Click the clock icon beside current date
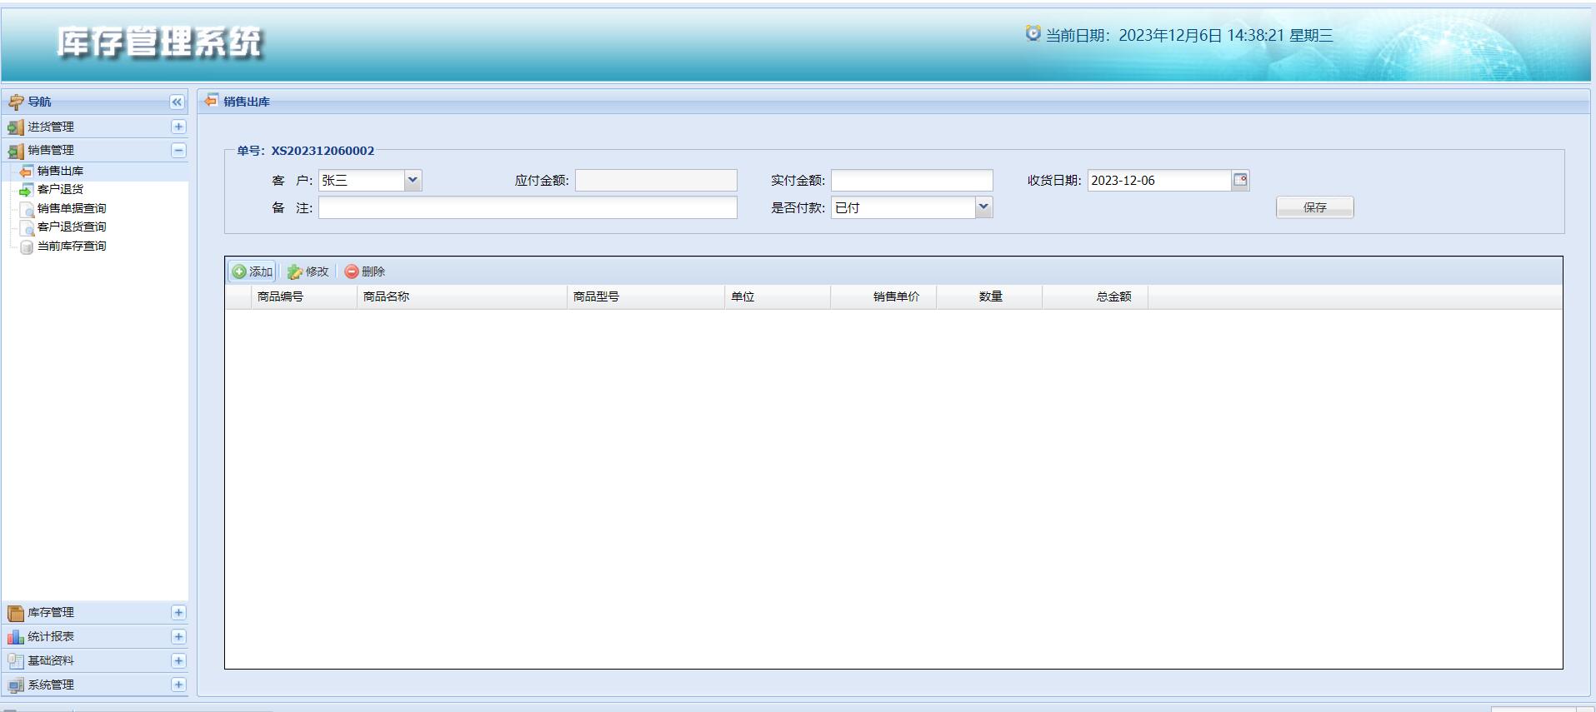This screenshot has height=712, width=1596. pos(1033,34)
